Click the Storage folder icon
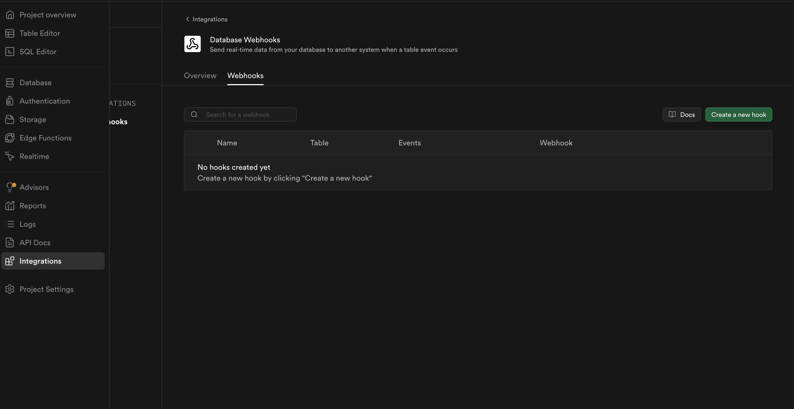Viewport: 794px width, 409px height. (10, 120)
